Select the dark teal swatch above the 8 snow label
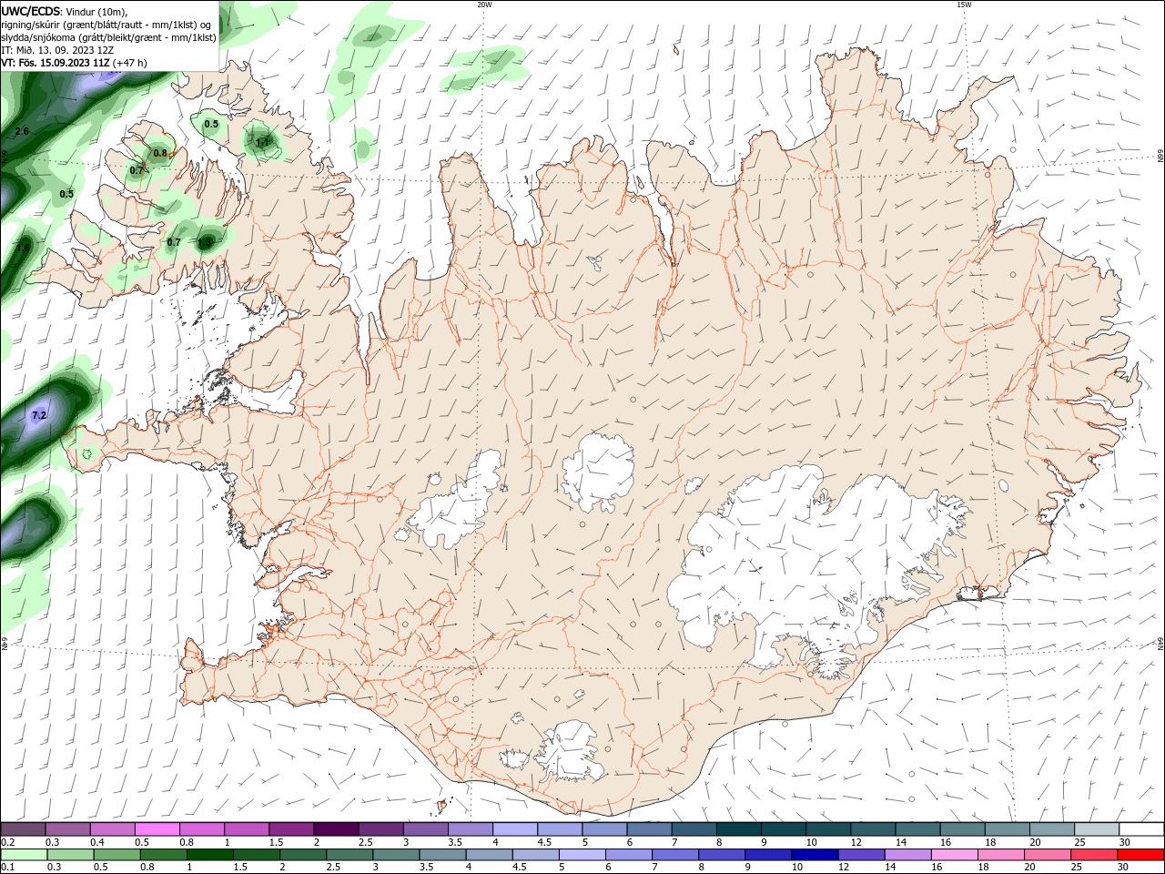The height and width of the screenshot is (874, 1165). (x=738, y=829)
